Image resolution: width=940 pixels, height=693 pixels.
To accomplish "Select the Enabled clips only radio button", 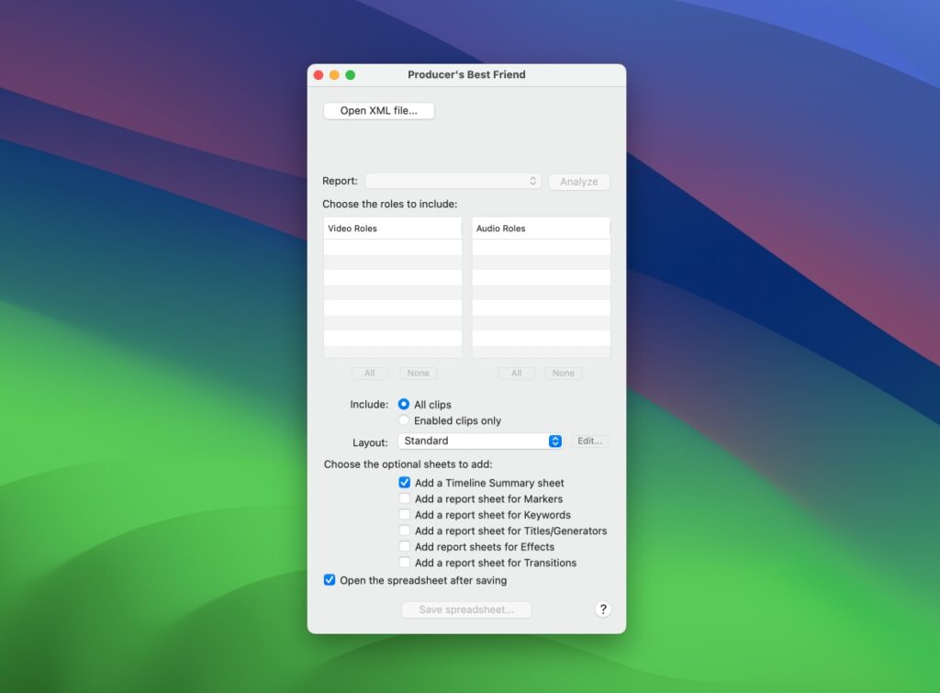I will tap(404, 420).
